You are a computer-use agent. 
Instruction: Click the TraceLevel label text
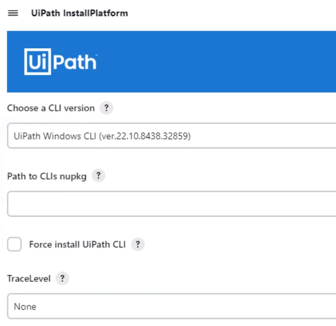pos(29,278)
